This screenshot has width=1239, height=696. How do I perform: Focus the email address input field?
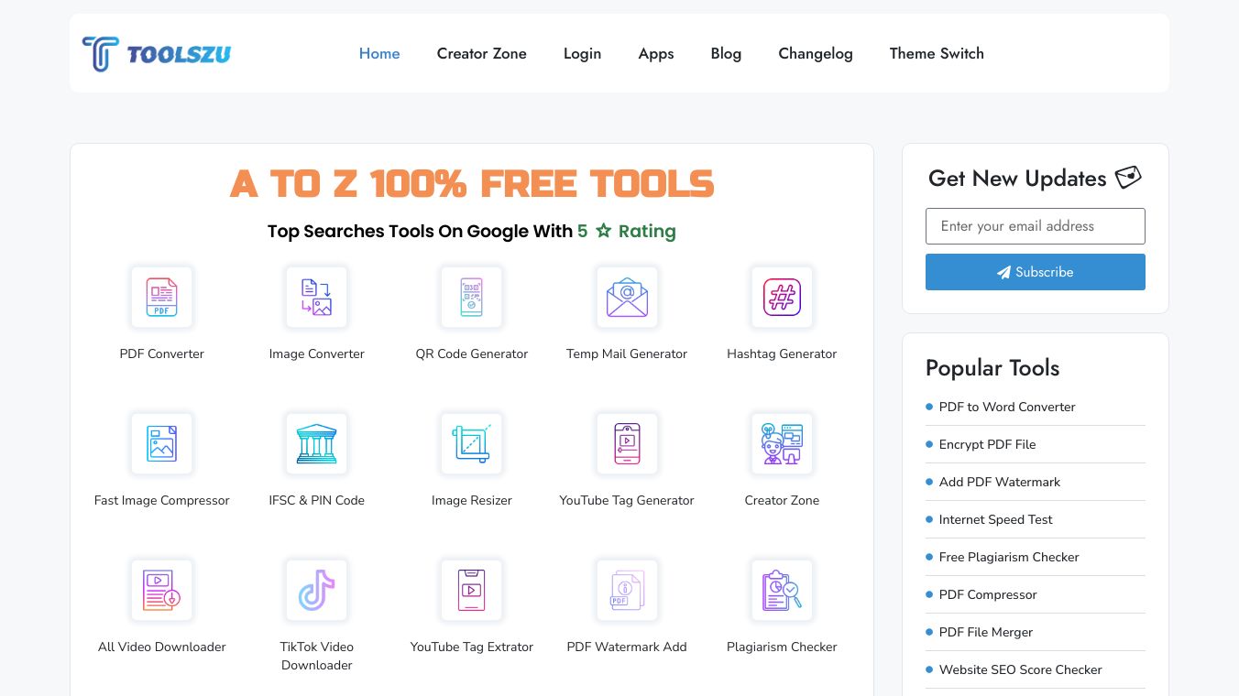coord(1036,226)
